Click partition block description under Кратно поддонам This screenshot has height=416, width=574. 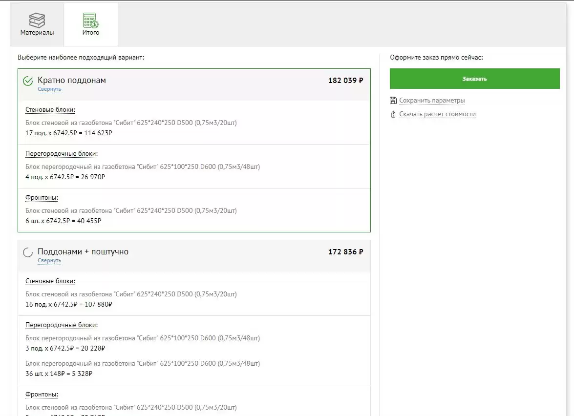click(x=143, y=166)
